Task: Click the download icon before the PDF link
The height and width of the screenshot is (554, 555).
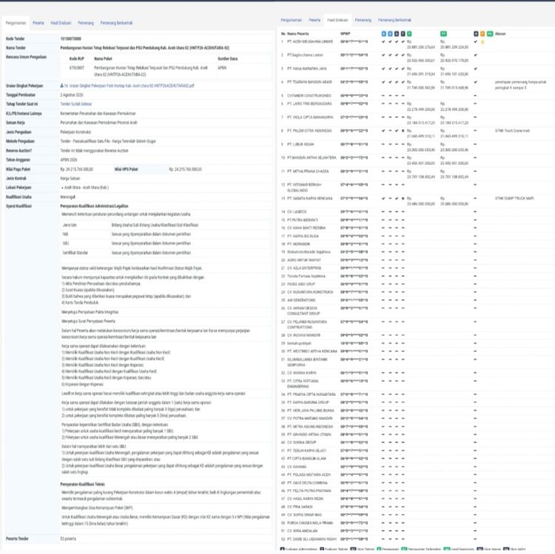Action: 62,86
